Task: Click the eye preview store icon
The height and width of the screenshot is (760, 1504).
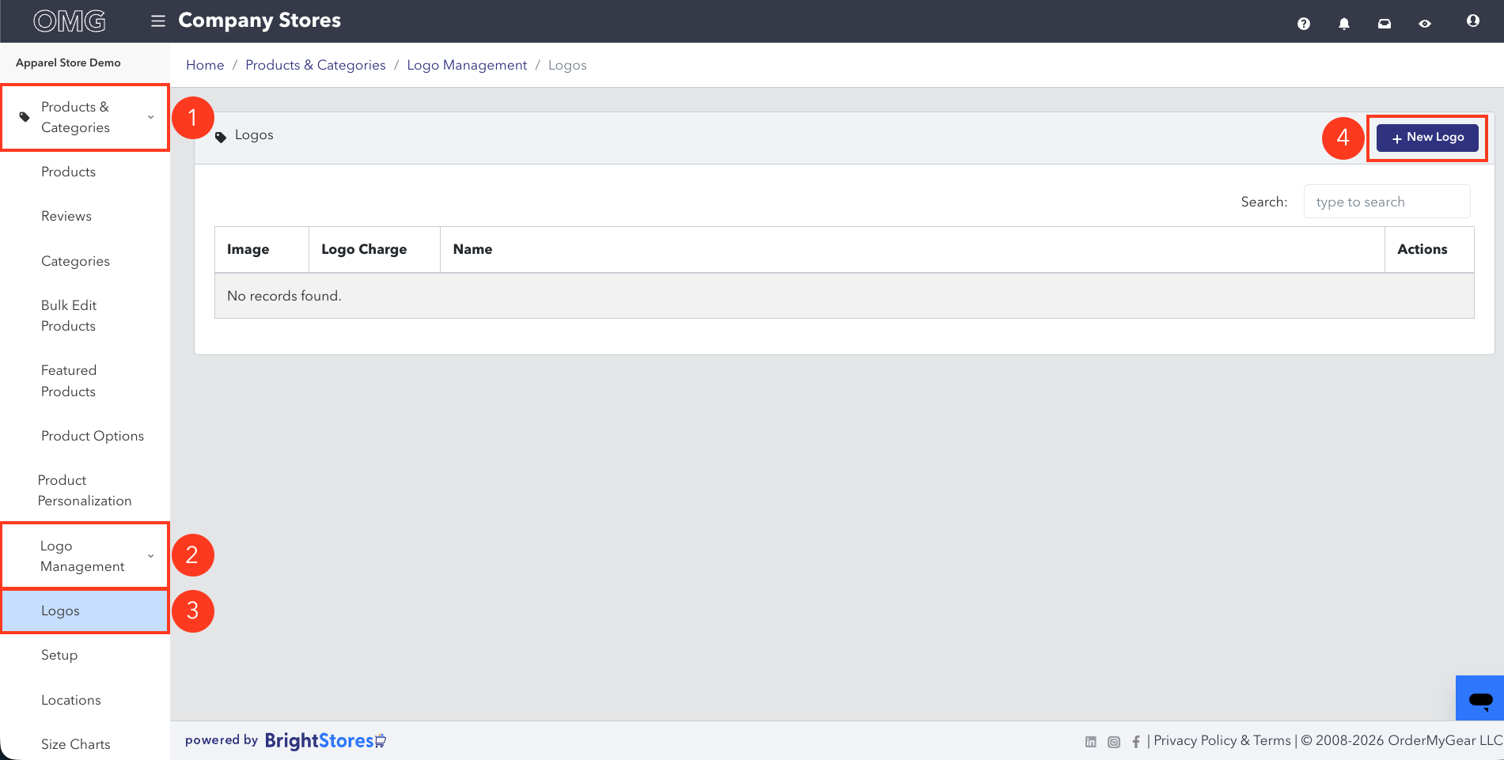Action: [x=1425, y=24]
